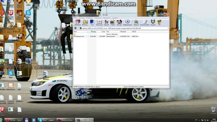Sort by the Размер column header
This screenshot has width=217, height=122.
click(92, 32)
